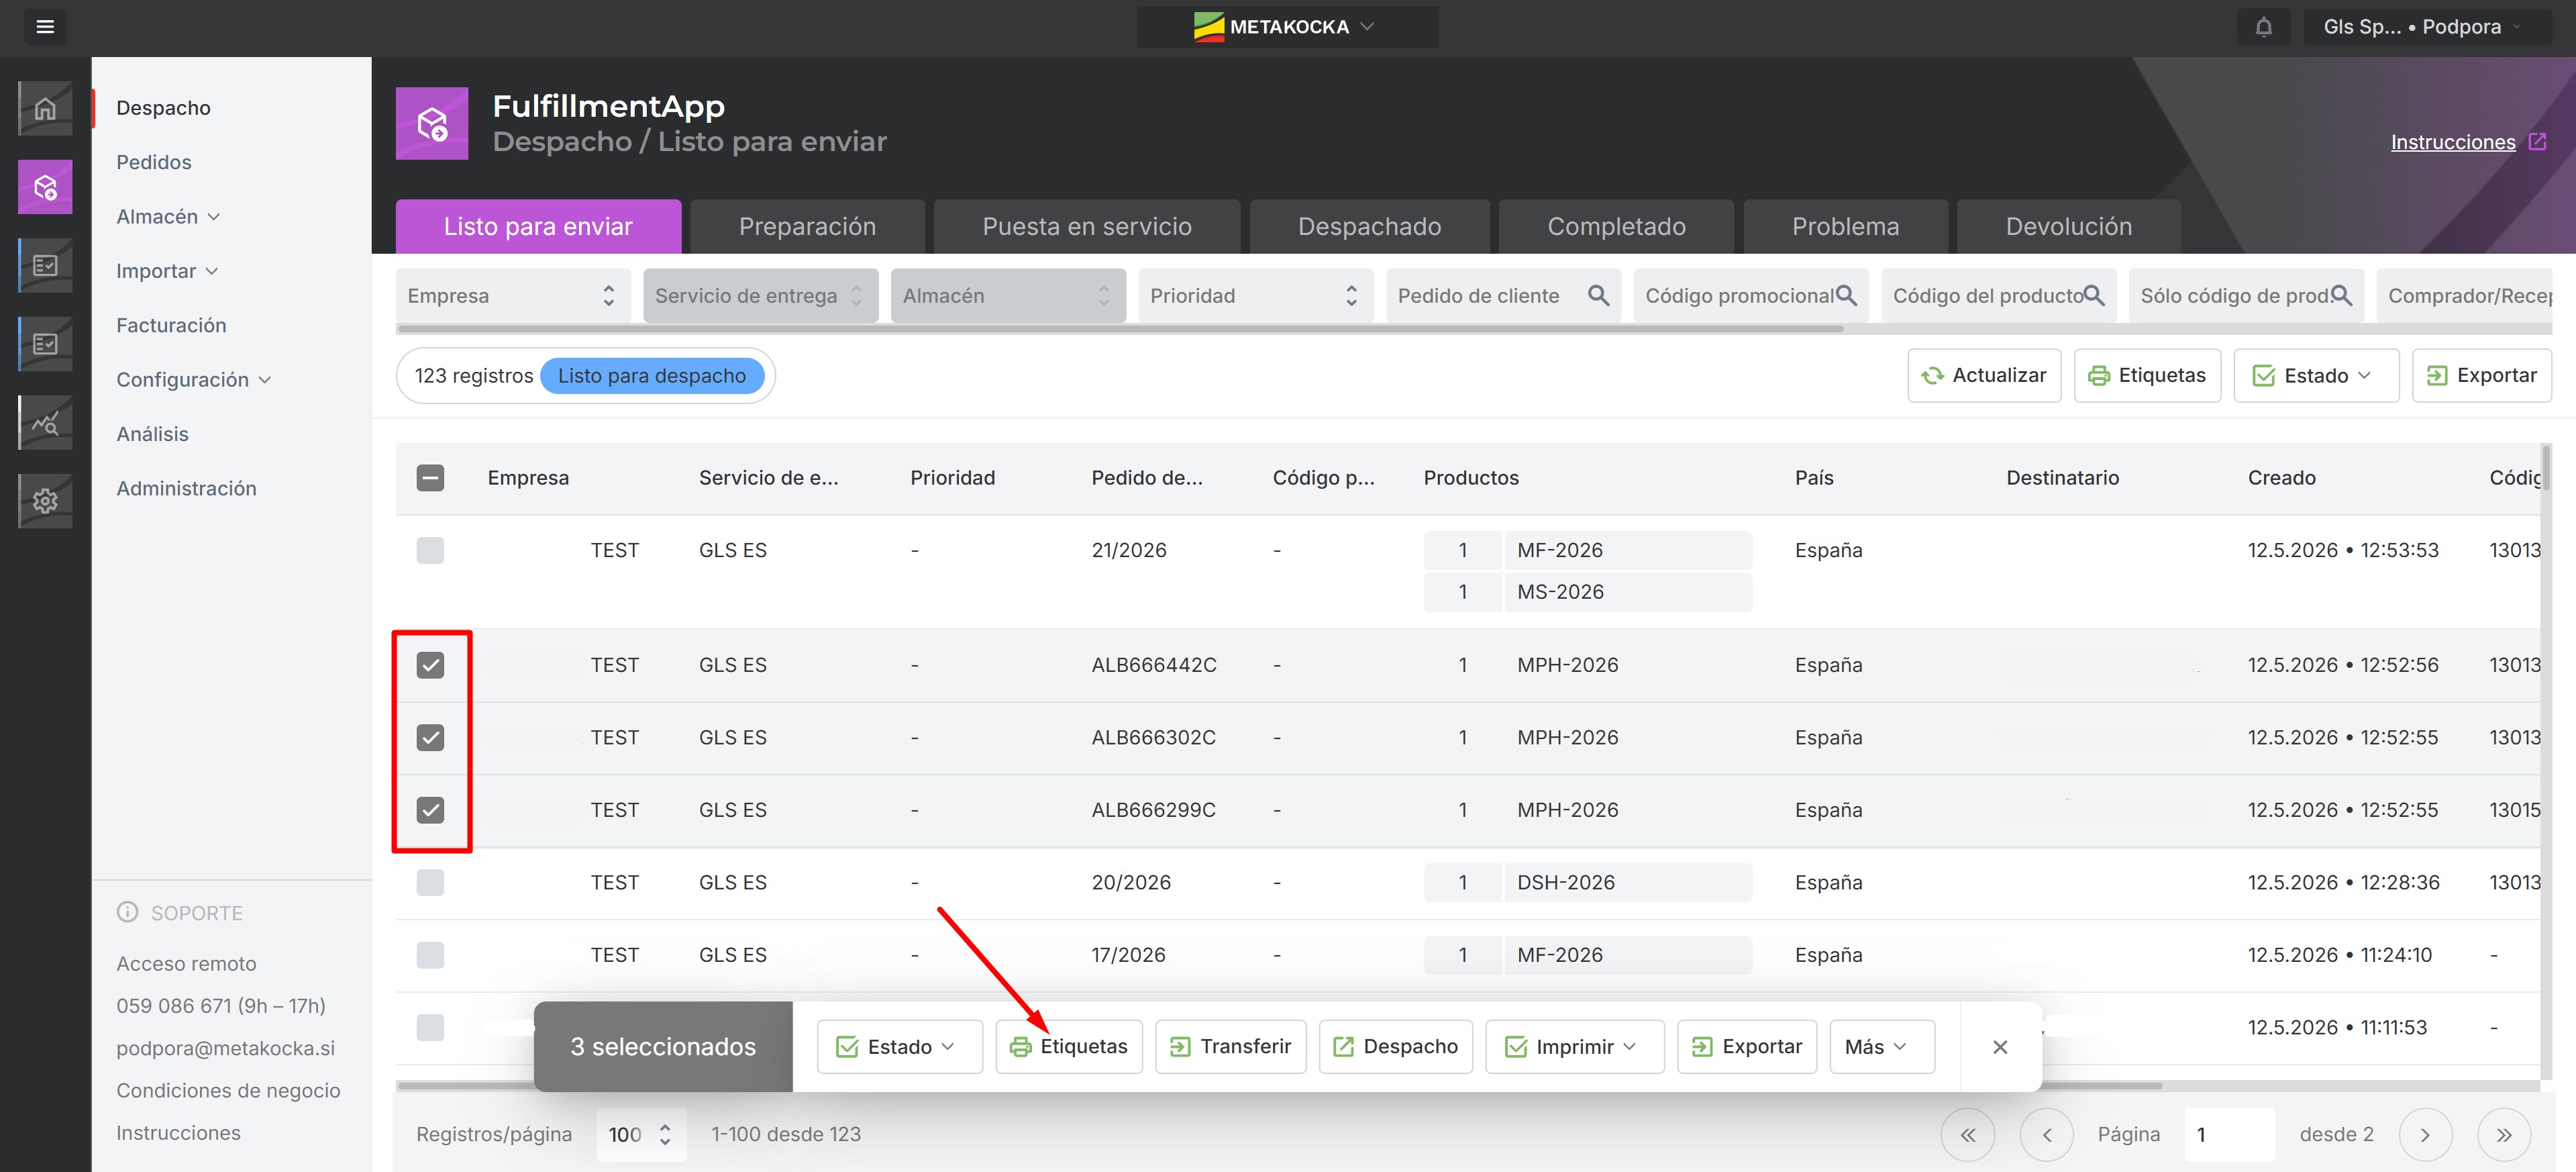Click search icon in Código del producto filter

[2093, 296]
